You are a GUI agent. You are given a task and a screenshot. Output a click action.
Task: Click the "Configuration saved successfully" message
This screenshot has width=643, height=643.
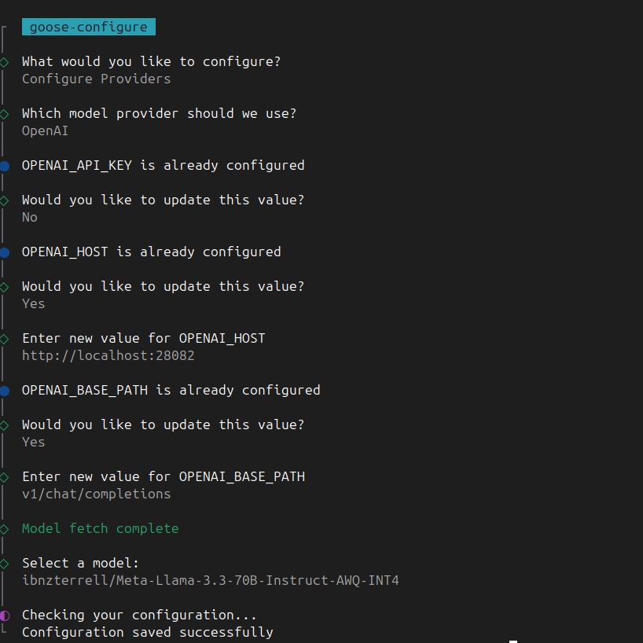[x=147, y=632]
